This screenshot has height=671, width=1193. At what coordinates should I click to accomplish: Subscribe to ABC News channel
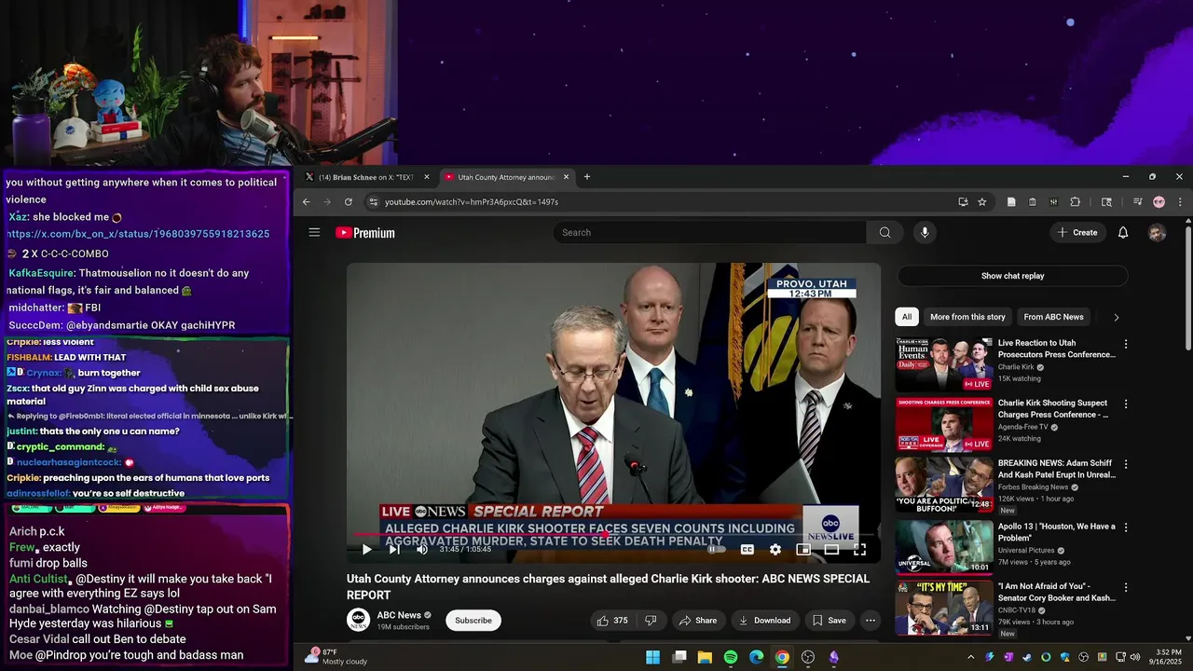click(473, 621)
